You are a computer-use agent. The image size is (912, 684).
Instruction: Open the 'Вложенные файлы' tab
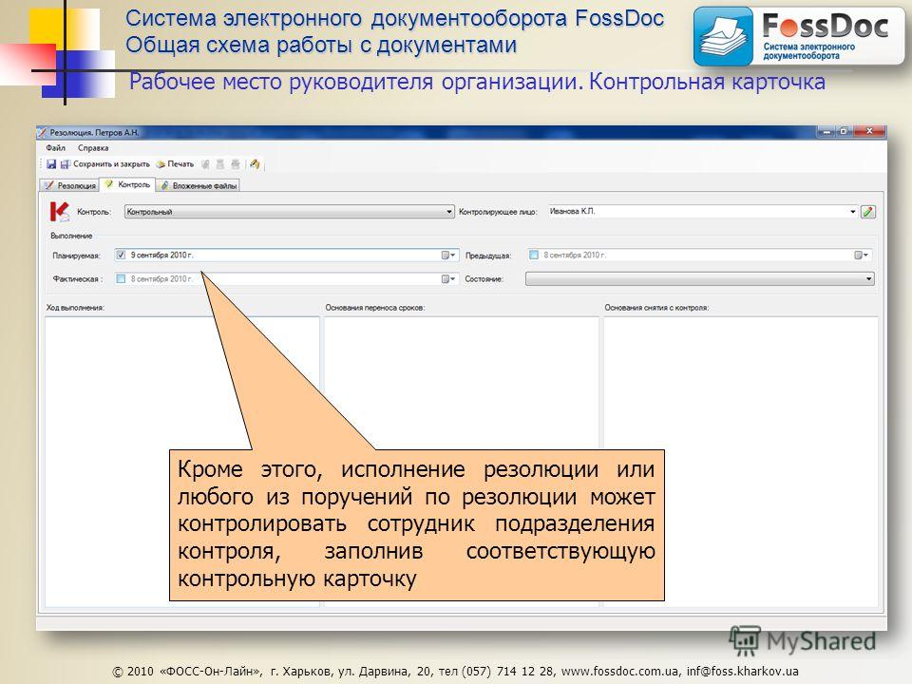tap(198, 185)
